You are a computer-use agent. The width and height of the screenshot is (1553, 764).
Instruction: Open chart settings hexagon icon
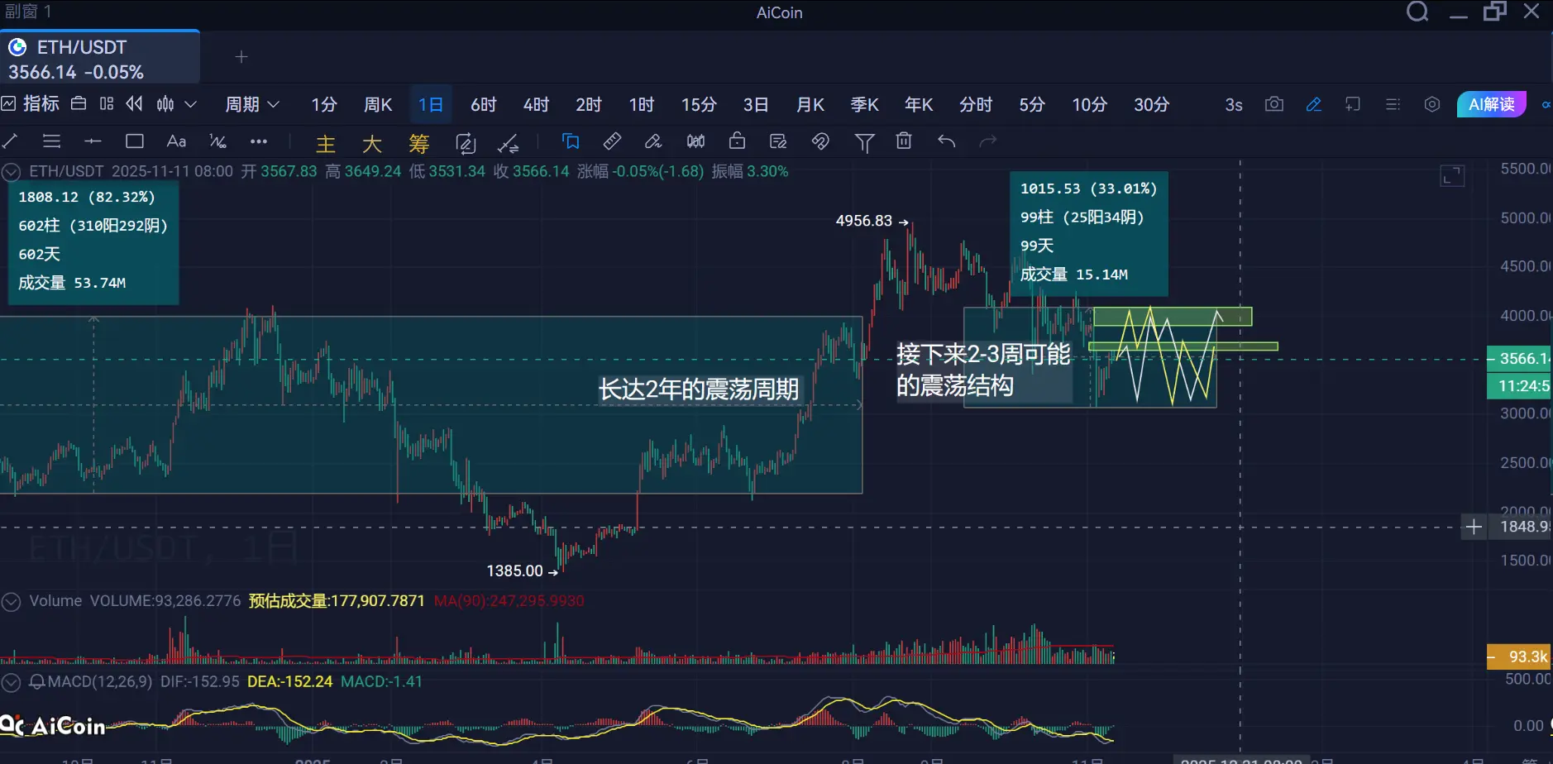pyautogui.click(x=1432, y=104)
